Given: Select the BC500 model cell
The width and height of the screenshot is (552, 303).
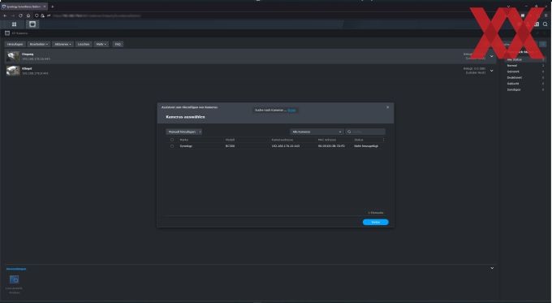Looking at the screenshot, I should [230, 146].
